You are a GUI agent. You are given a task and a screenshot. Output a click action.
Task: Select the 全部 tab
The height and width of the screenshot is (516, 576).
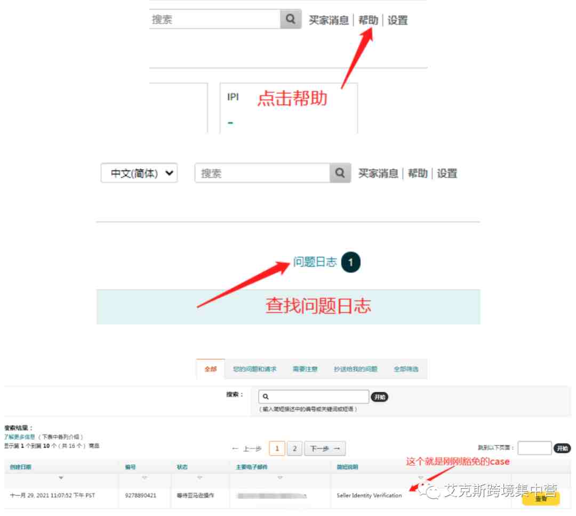pos(211,369)
